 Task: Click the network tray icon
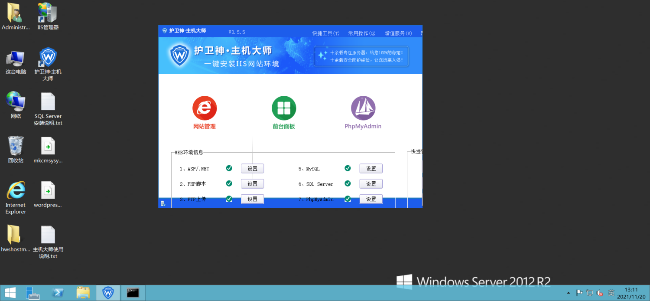point(590,293)
